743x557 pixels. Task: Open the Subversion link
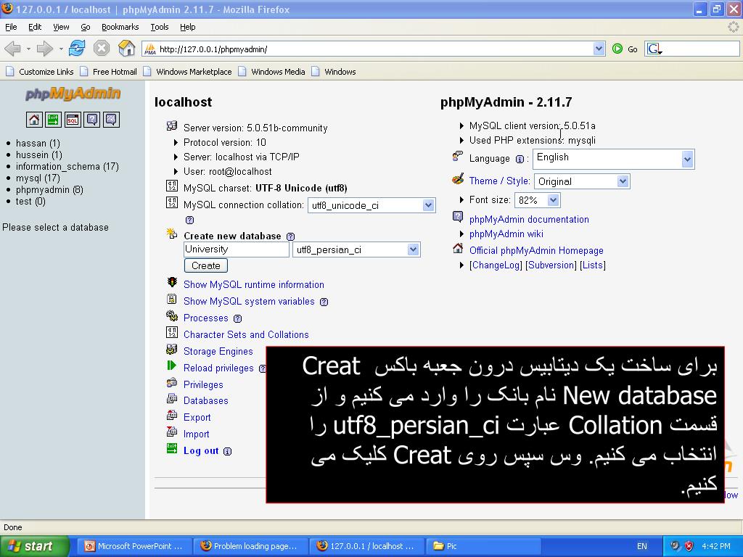pyautogui.click(x=551, y=265)
